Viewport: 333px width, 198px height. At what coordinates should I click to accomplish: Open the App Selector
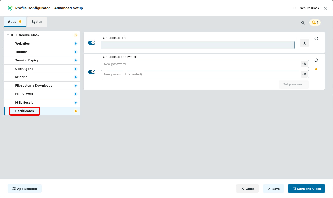click(x=25, y=189)
